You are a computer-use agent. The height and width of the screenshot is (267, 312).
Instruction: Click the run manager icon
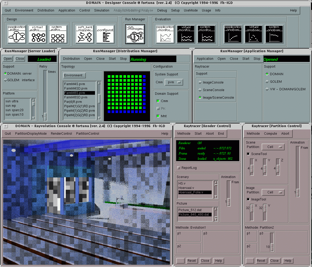135,34
